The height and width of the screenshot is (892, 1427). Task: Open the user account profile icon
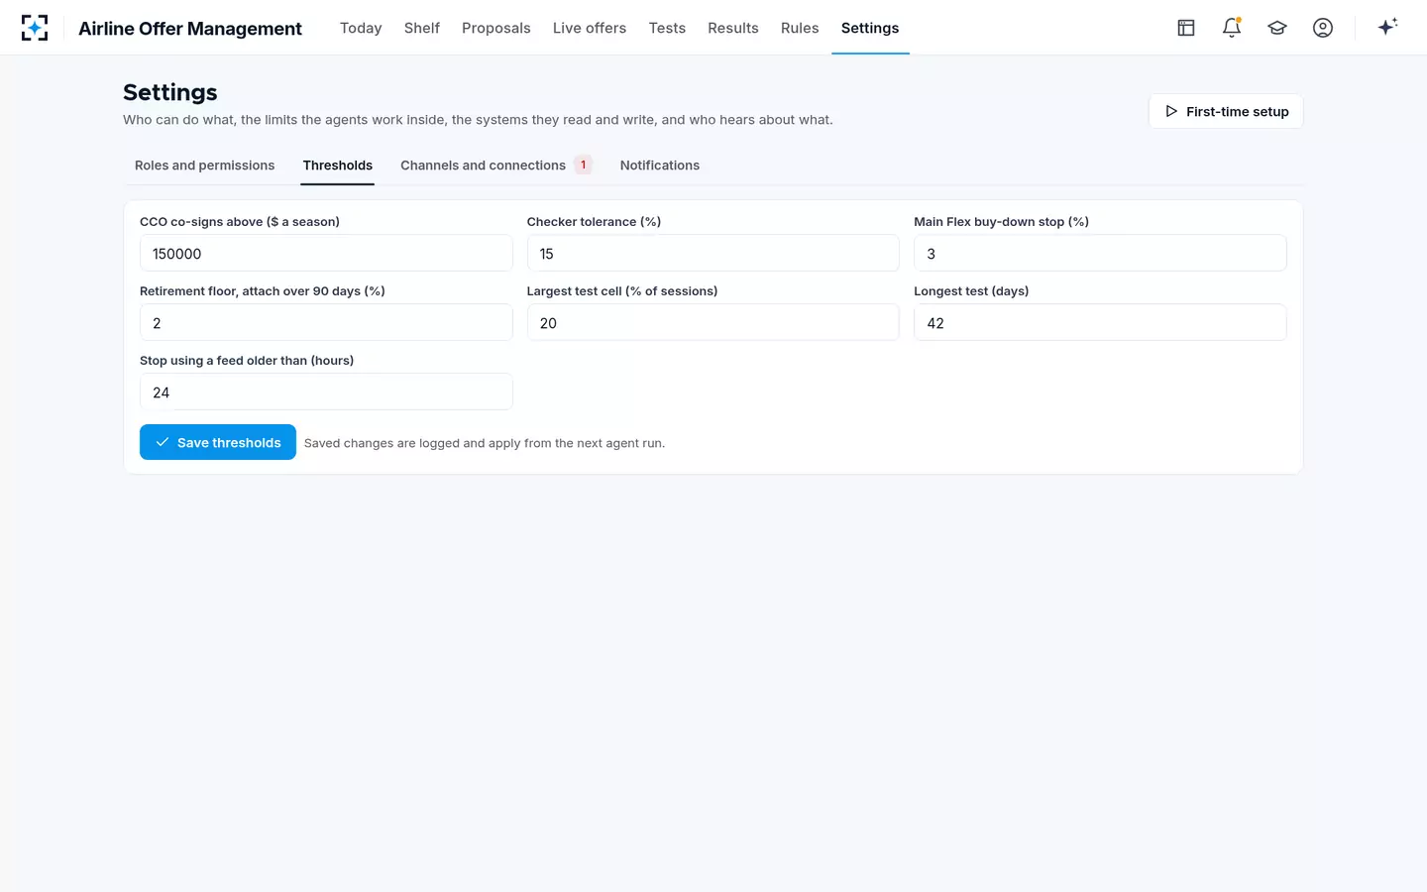click(1323, 28)
